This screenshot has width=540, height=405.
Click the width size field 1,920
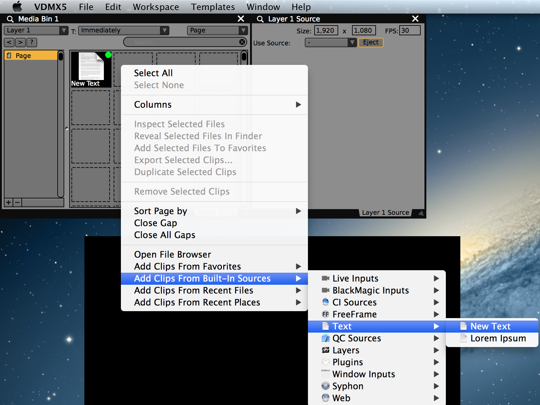326,31
